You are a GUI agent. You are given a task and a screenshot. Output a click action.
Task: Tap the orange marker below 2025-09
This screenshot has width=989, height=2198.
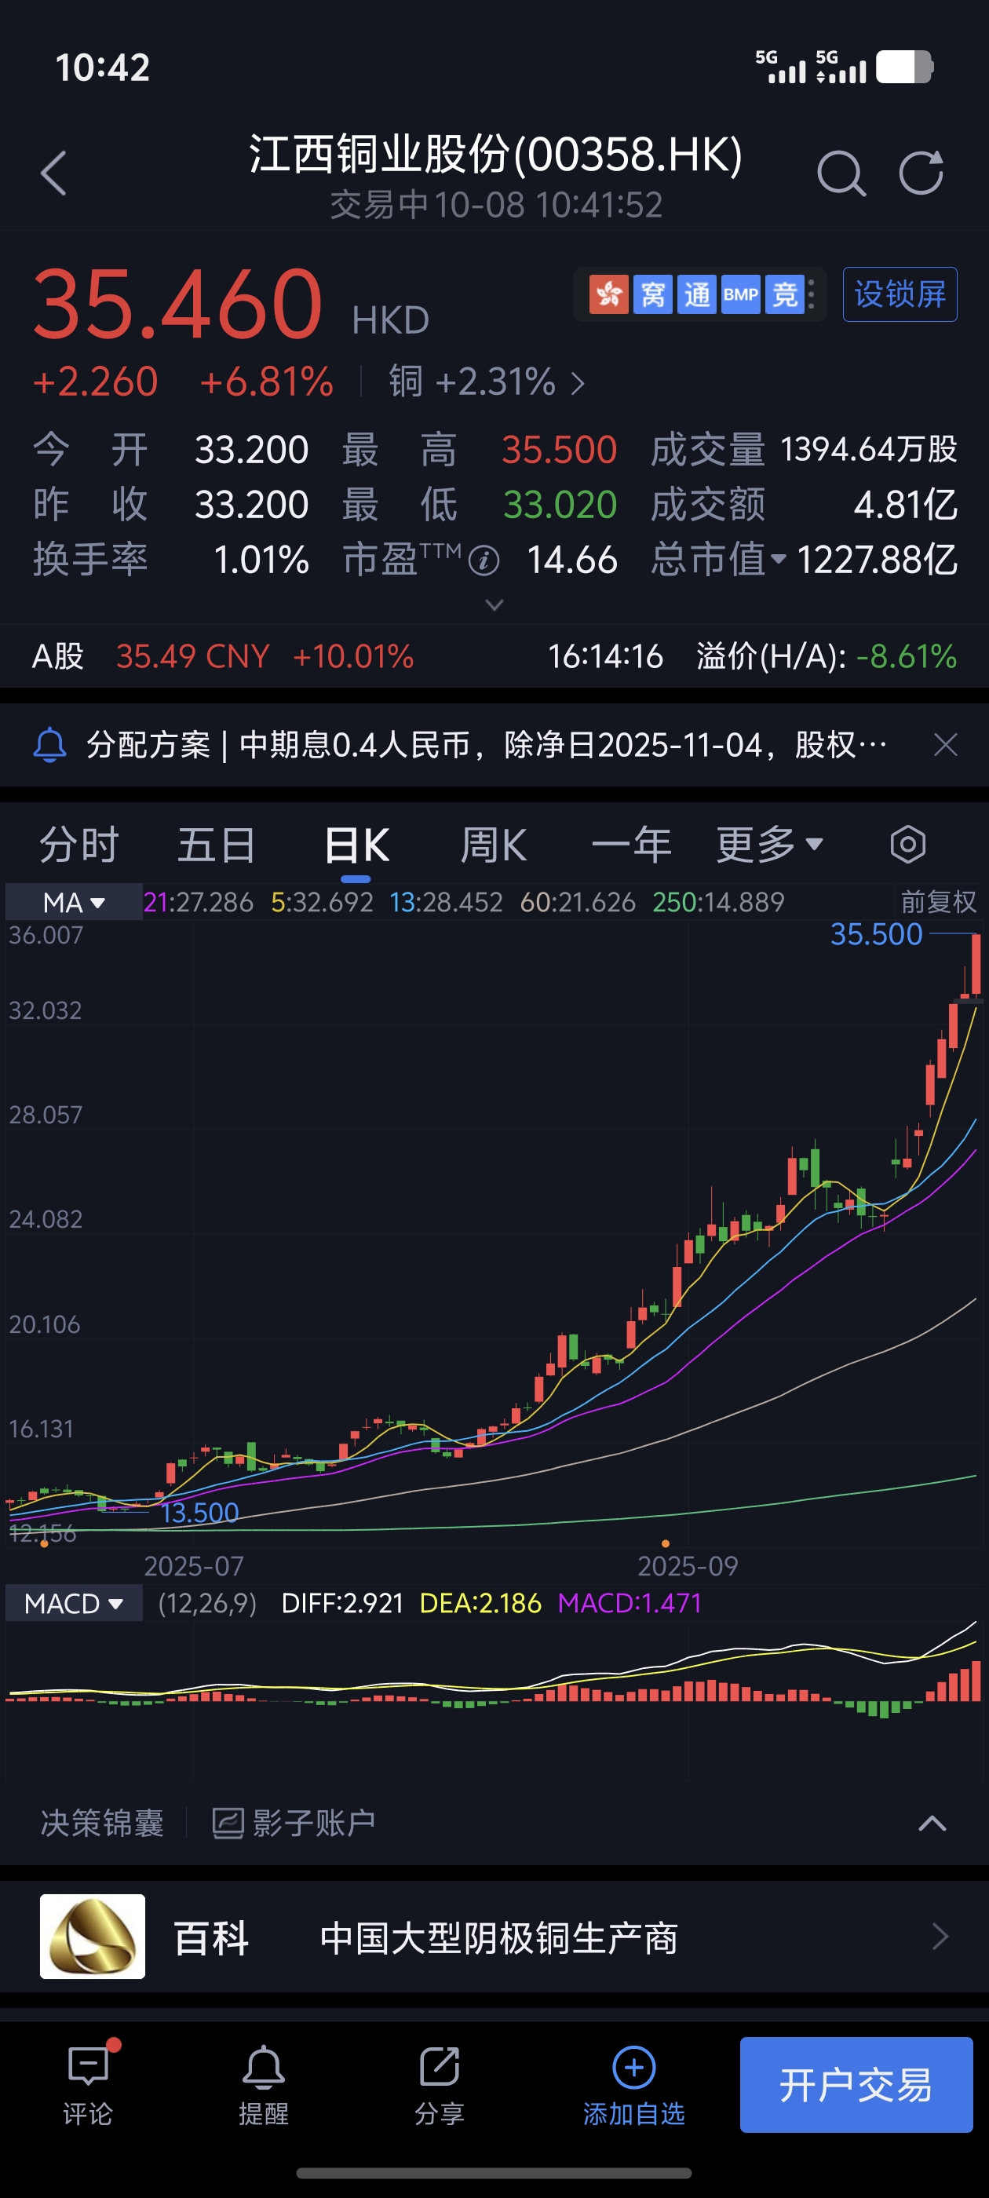pyautogui.click(x=666, y=1543)
